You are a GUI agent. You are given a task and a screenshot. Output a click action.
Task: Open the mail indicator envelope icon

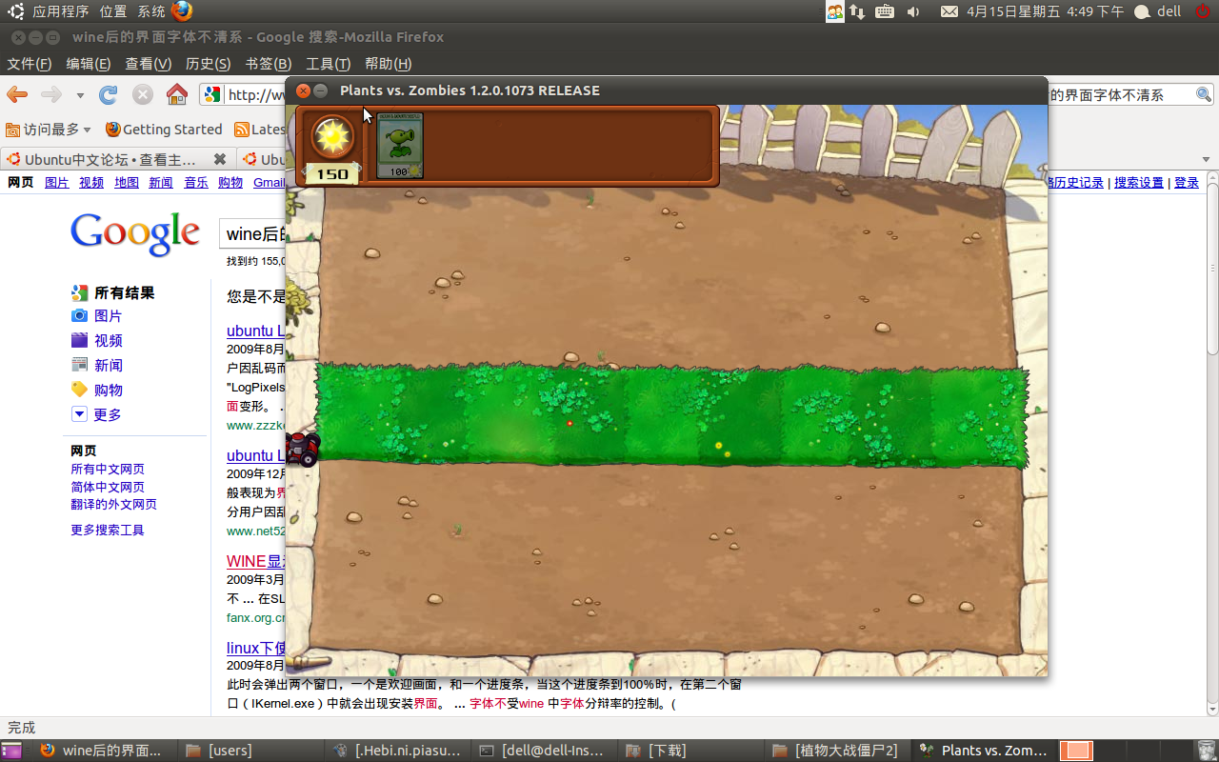click(x=949, y=11)
